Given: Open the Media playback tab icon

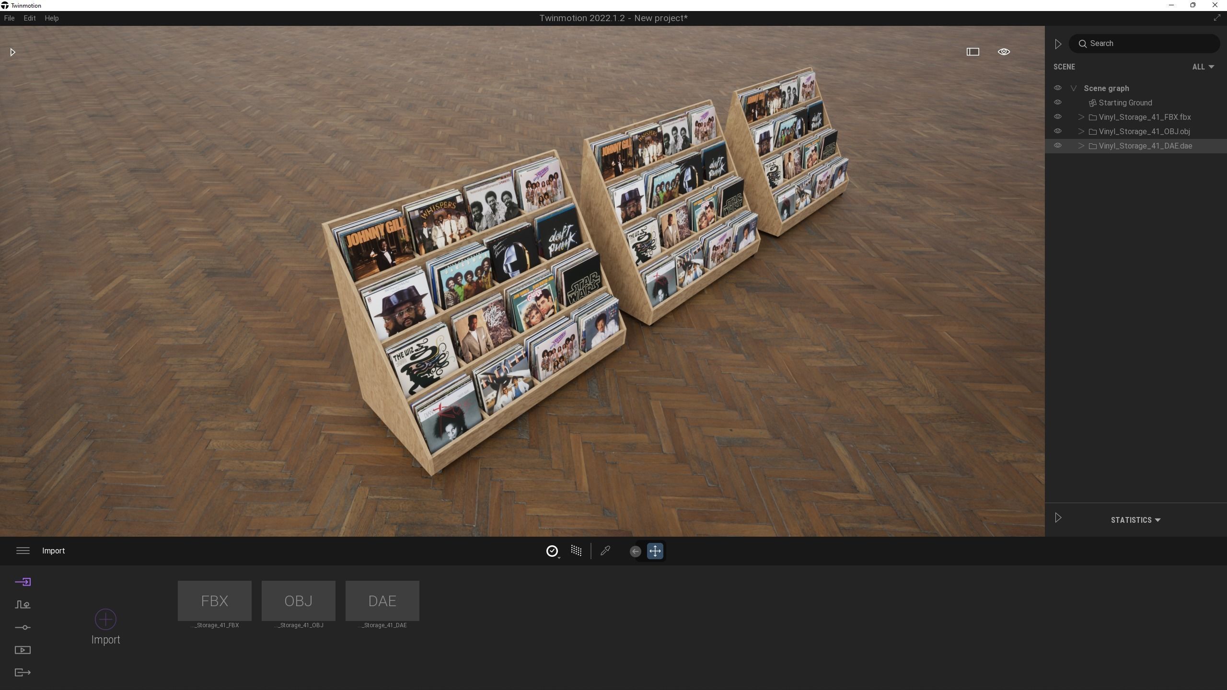Looking at the screenshot, I should click(23, 650).
